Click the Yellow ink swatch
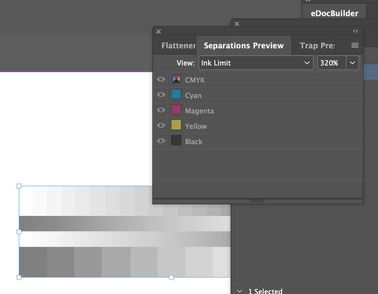Image resolution: width=378 pixels, height=294 pixels. click(x=176, y=125)
